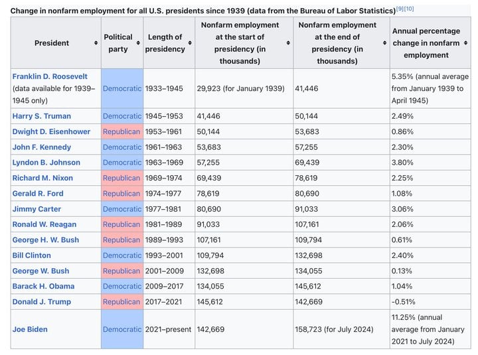Select the Donald J. Trump link

click(41, 302)
